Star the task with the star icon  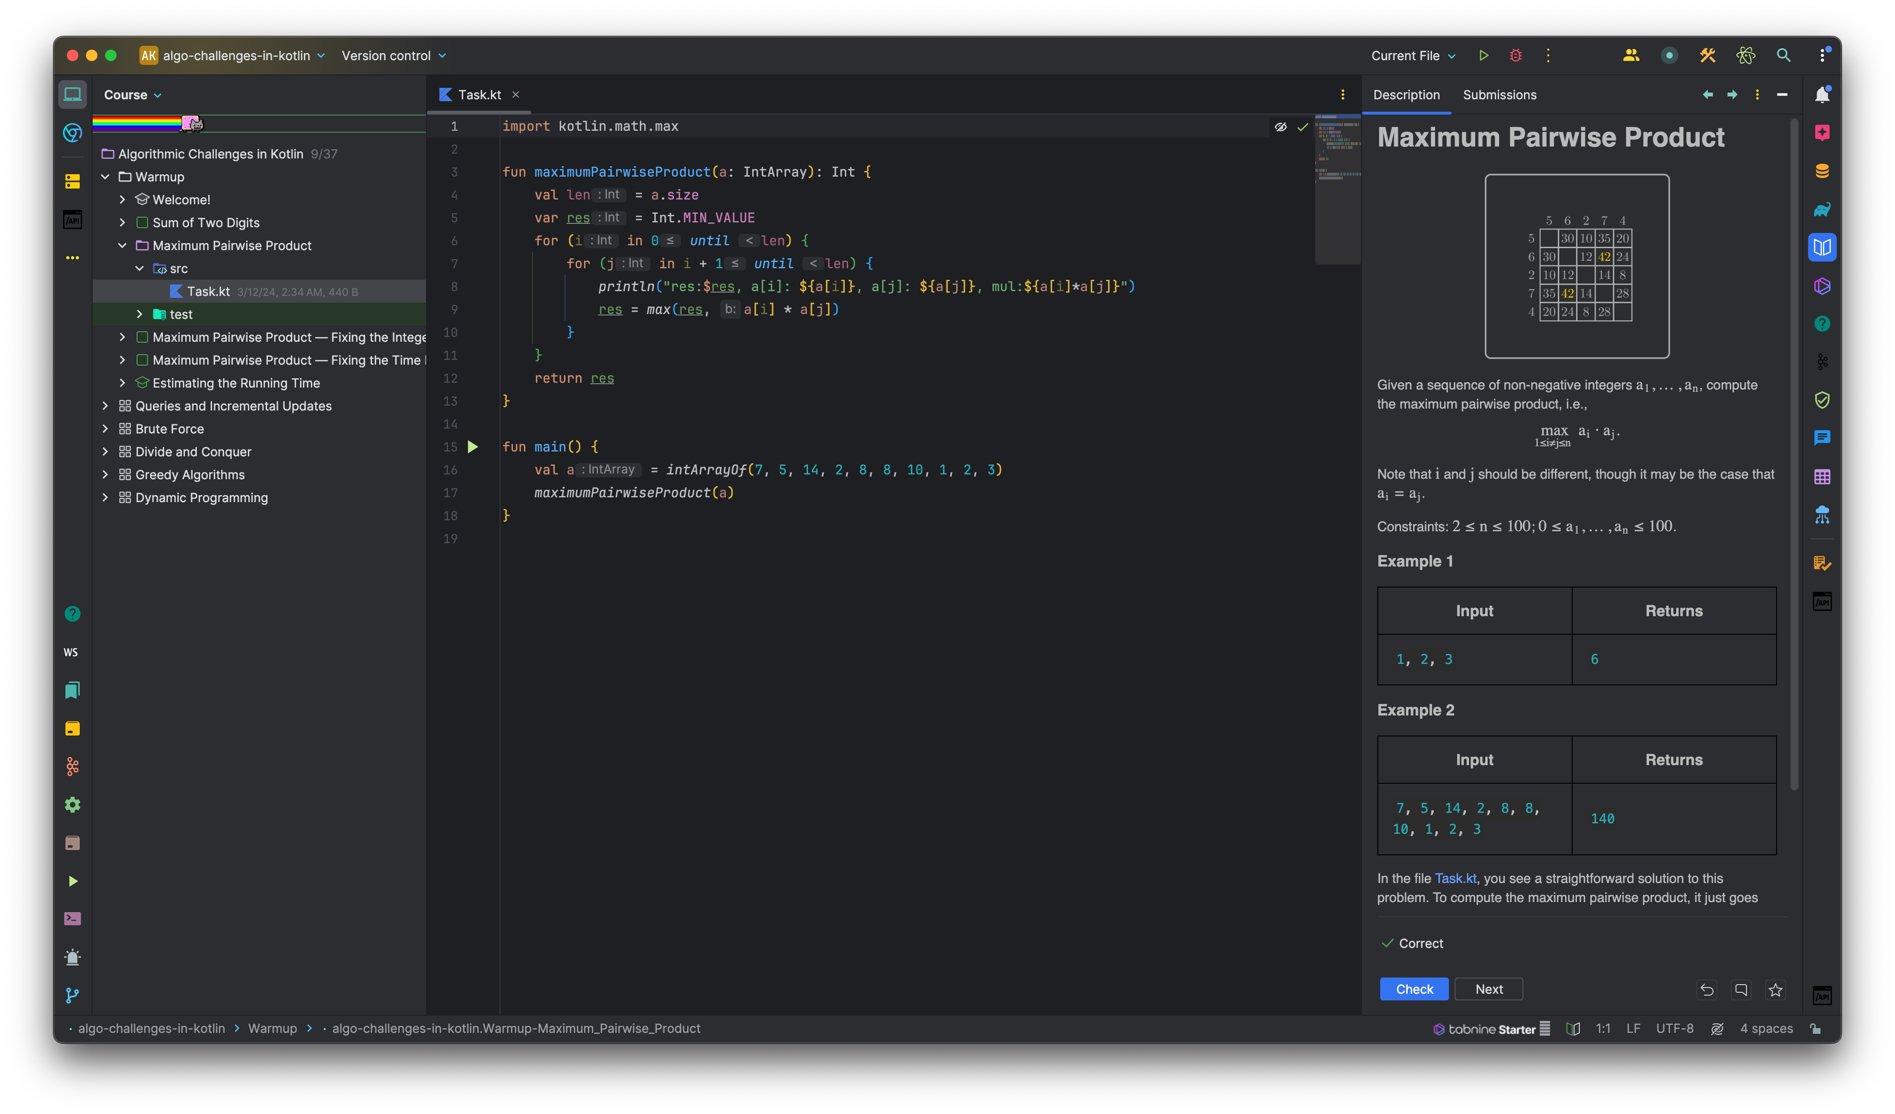click(1776, 990)
